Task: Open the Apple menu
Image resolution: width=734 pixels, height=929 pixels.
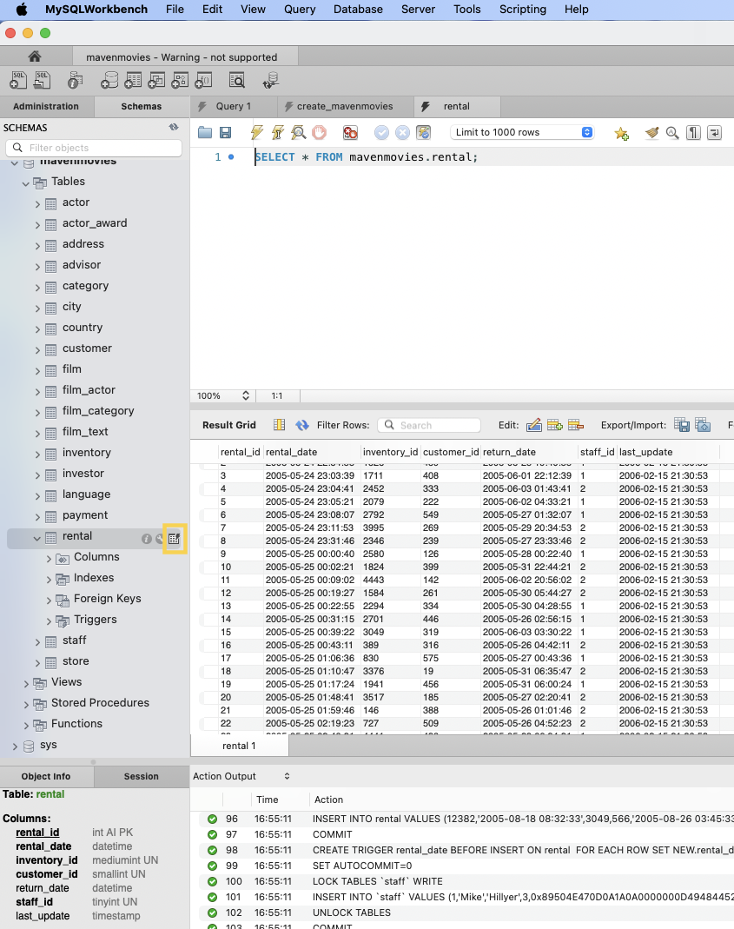Action: coord(22,9)
